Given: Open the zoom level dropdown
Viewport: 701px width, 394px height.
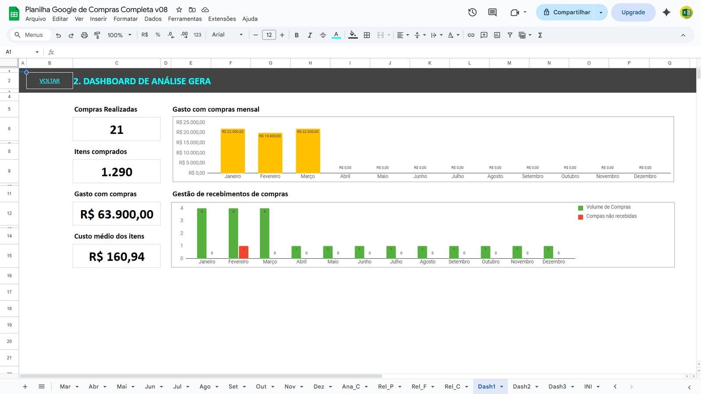Looking at the screenshot, I should point(118,35).
